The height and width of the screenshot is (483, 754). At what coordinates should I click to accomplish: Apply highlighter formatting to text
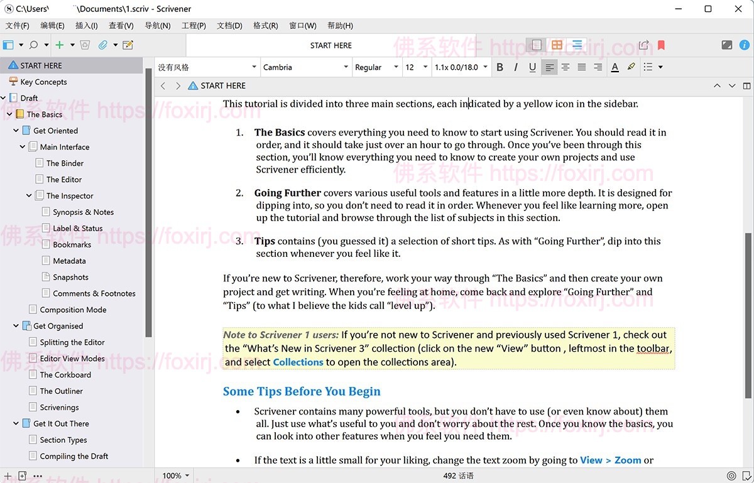coord(631,67)
